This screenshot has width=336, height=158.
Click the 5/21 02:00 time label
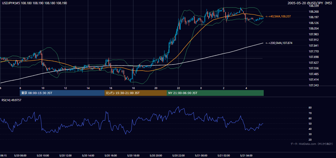point(224,155)
